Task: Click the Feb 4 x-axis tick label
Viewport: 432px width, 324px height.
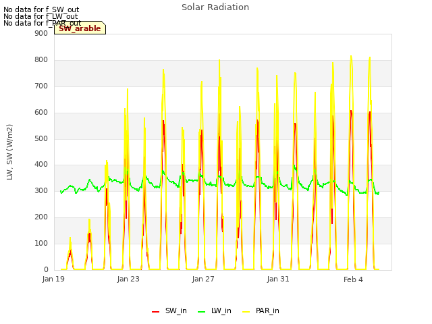Action: pyautogui.click(x=353, y=279)
